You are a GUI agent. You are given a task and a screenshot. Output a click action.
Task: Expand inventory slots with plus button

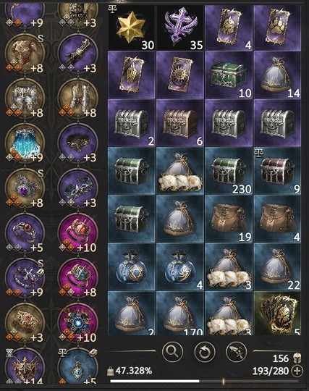point(297,371)
